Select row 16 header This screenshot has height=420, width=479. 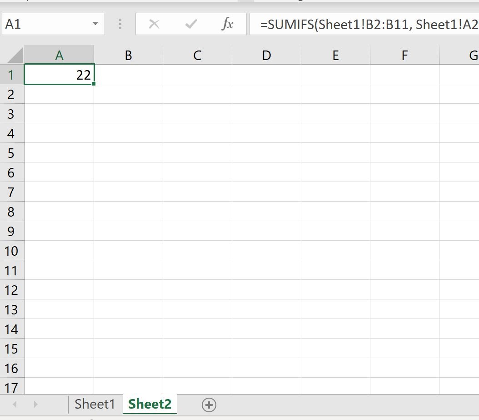point(12,368)
